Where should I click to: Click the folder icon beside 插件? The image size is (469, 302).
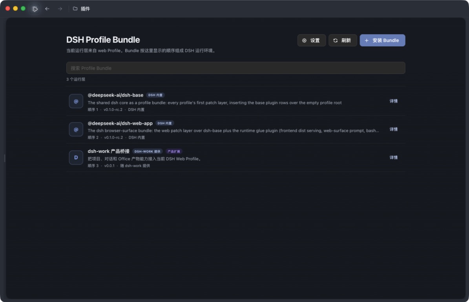[x=75, y=9]
